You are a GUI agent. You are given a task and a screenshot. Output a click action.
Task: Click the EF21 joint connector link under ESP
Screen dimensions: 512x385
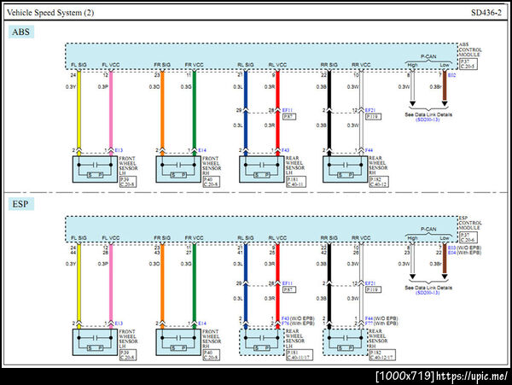tap(370, 283)
